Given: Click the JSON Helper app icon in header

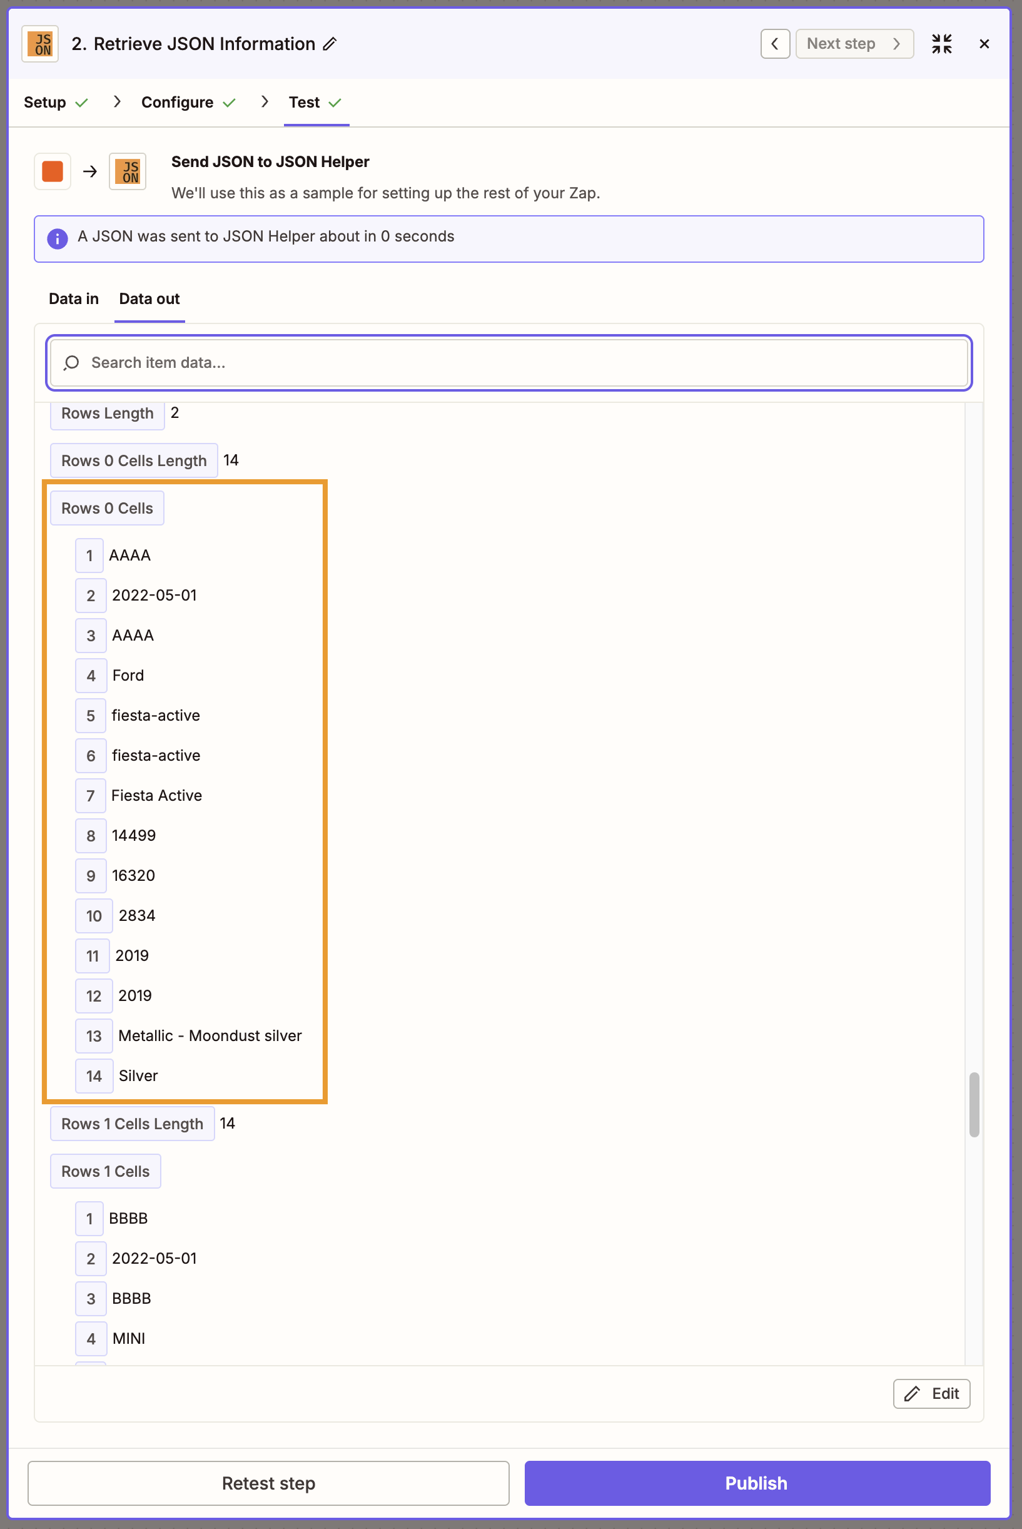Looking at the screenshot, I should coord(40,44).
